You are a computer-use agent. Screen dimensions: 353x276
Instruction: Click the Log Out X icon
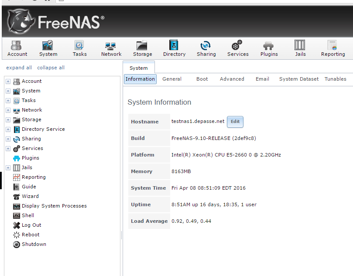pyautogui.click(x=17, y=225)
